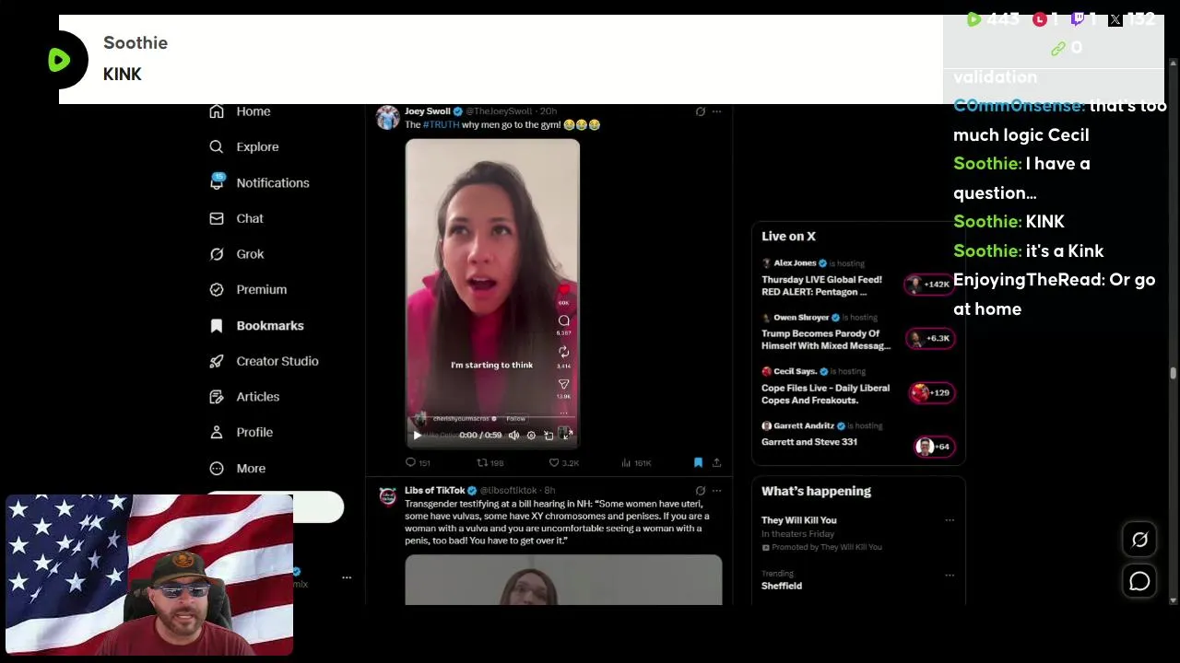Click the Home house icon

coord(217,111)
